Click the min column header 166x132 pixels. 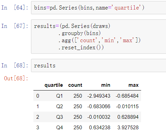pyautogui.click(x=106, y=85)
